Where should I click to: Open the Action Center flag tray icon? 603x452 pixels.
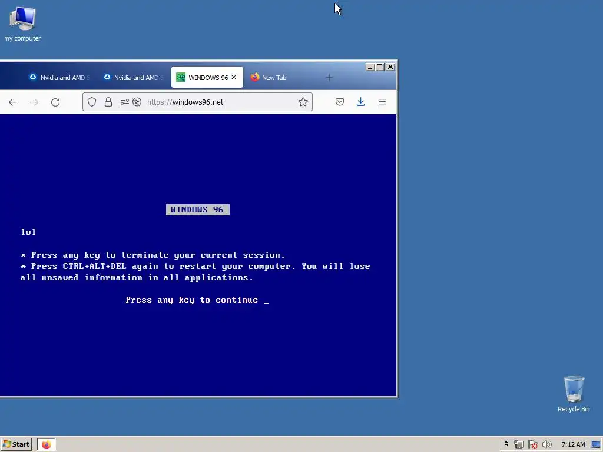(532, 445)
